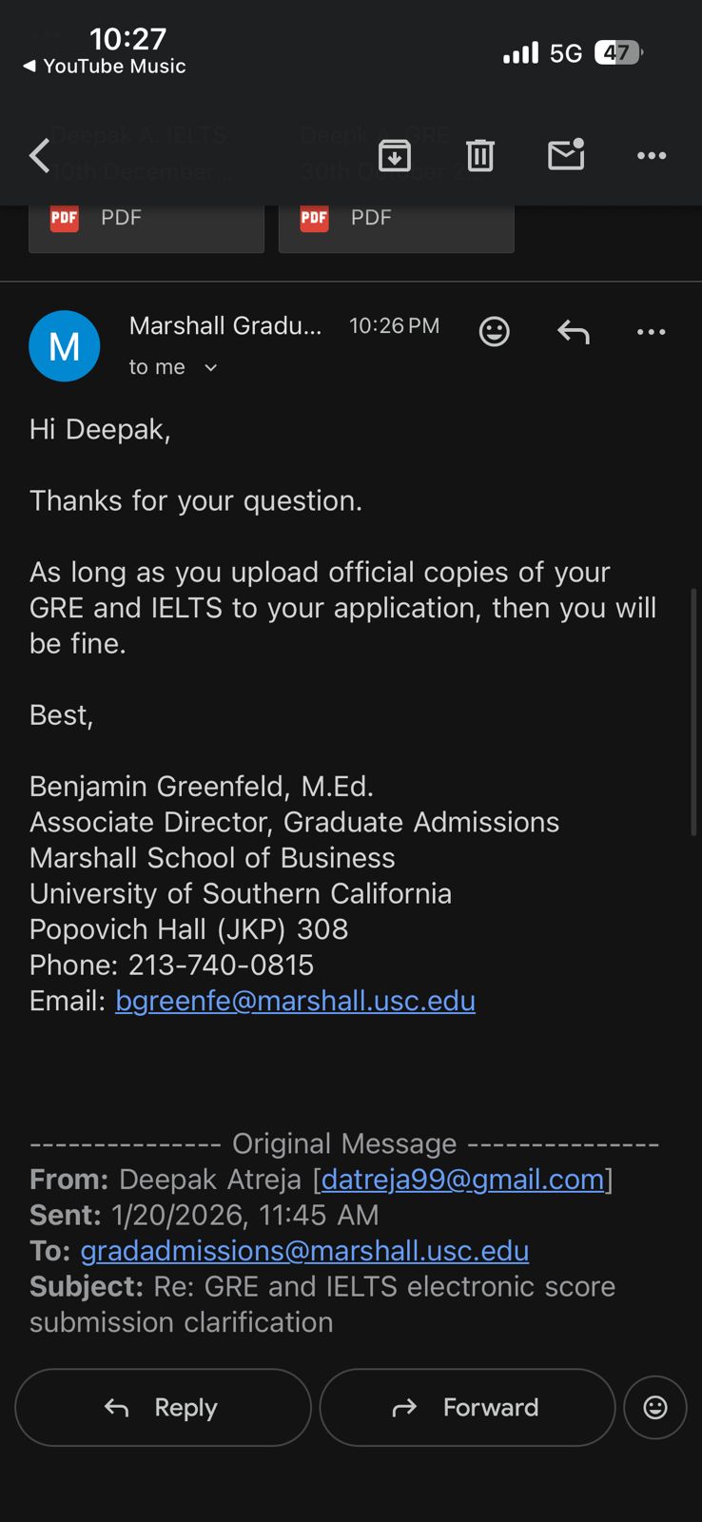The image size is (702, 1522).
Task: Tap the reply arrow in message header
Action: coord(574,331)
